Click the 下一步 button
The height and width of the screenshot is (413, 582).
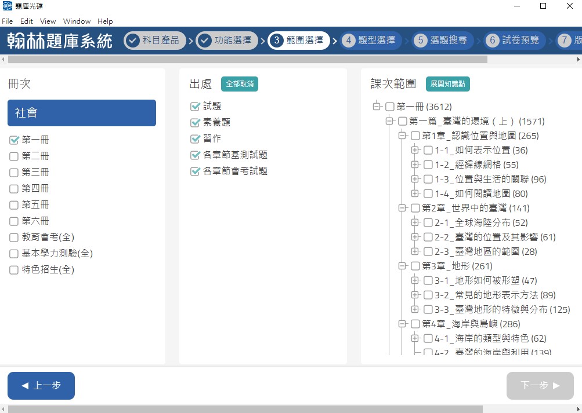540,386
